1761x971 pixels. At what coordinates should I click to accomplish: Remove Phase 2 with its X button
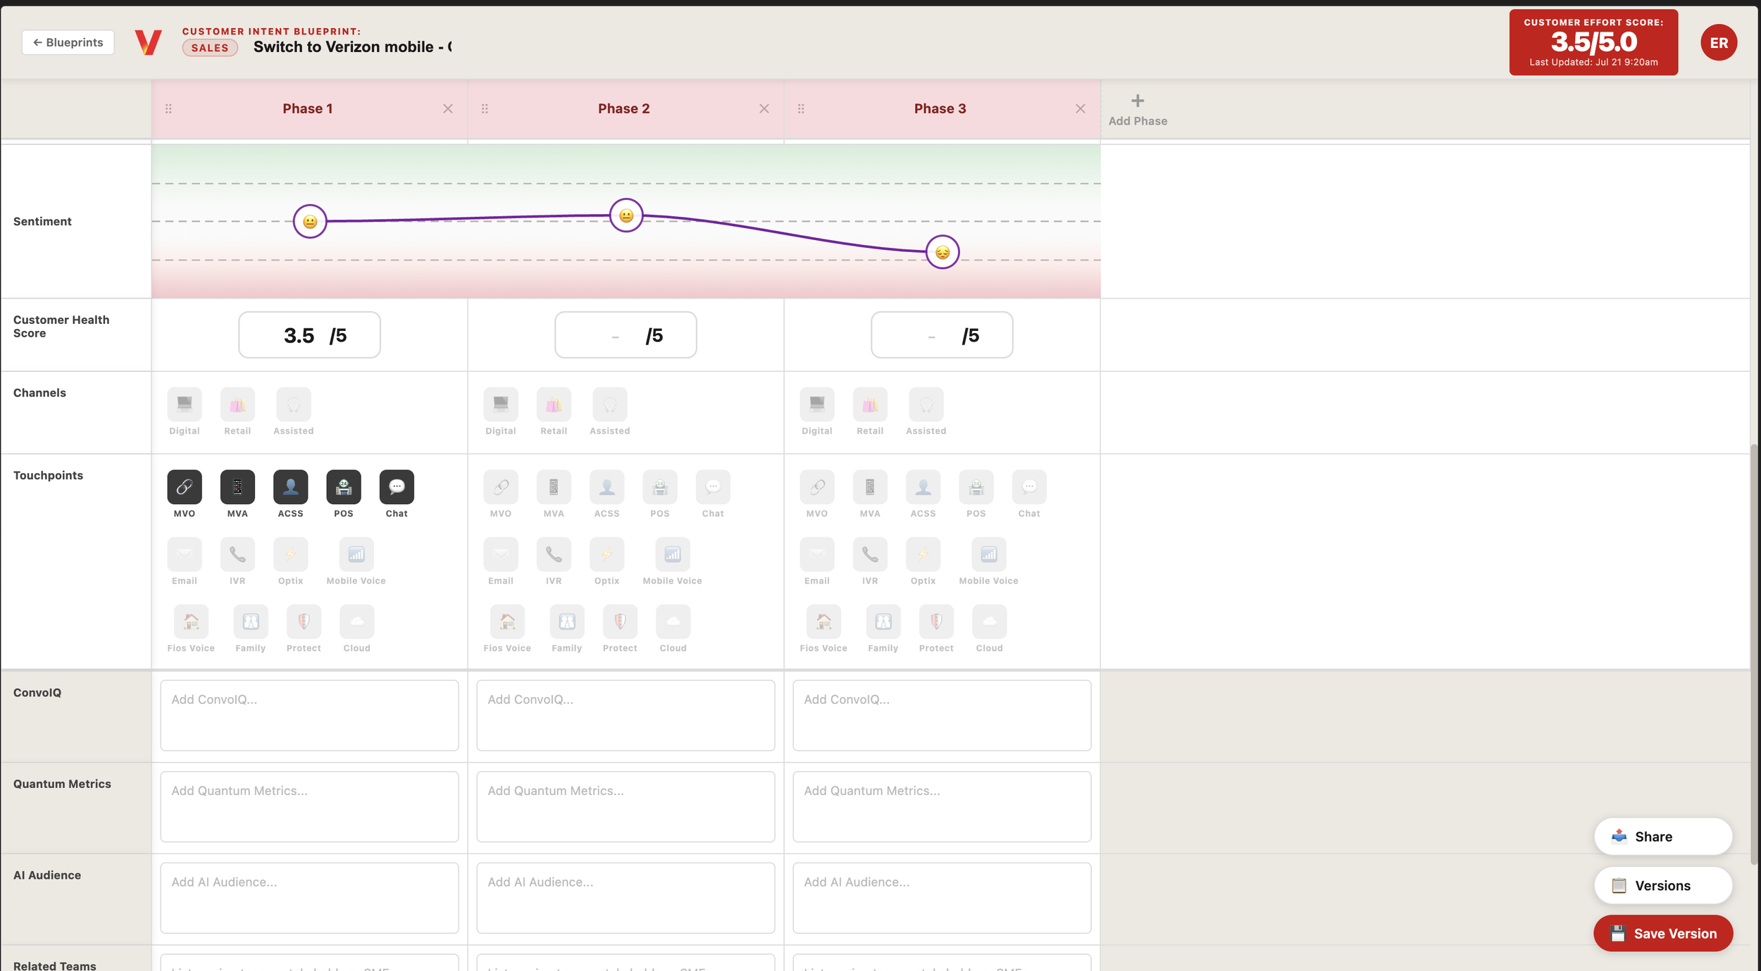(x=764, y=108)
